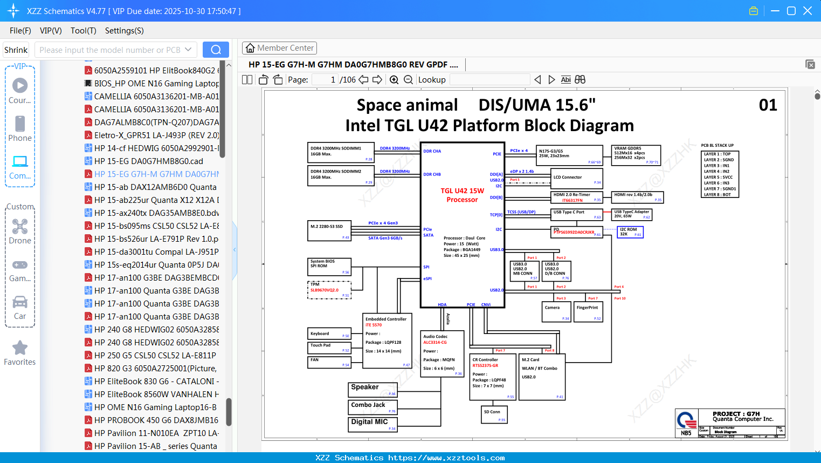Select the HP 15-EG G7H-M document tab
The height and width of the screenshot is (463, 821).
coord(353,64)
